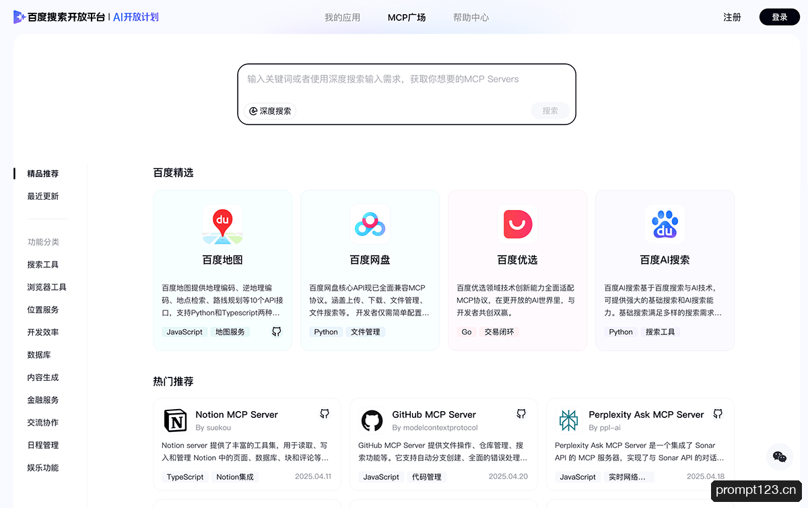Click the 2025.04.20 date on GitHub card
Screen dimensions: 808x508
click(508, 476)
